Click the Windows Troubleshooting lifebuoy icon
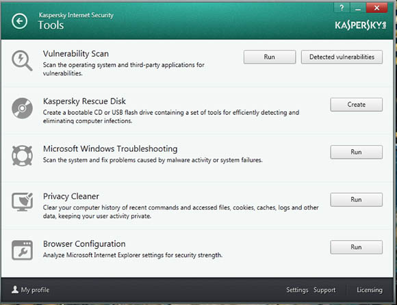The width and height of the screenshot is (397, 305). click(23, 155)
